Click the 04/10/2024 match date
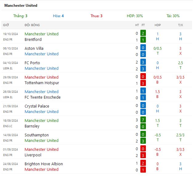This screenshot has width=193, height=176. [10, 63]
